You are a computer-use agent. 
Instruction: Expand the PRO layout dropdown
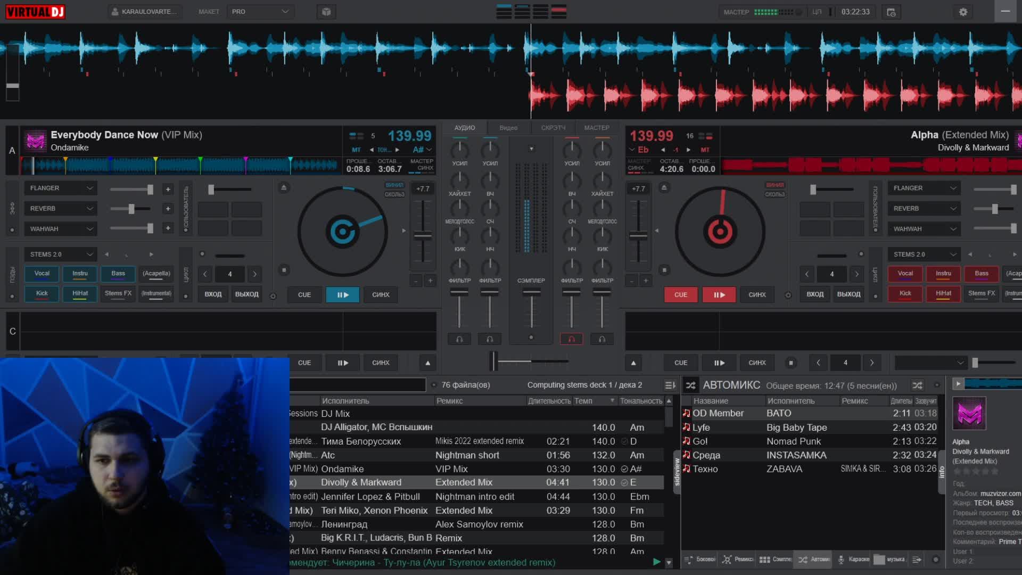click(260, 12)
